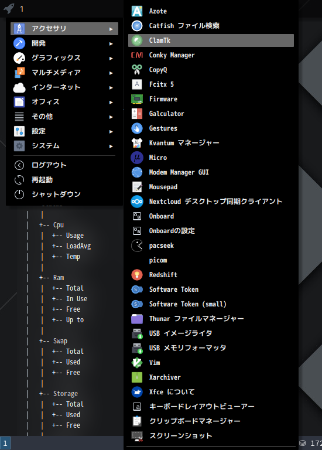Open the Software Token entry without (small)

coord(211,289)
